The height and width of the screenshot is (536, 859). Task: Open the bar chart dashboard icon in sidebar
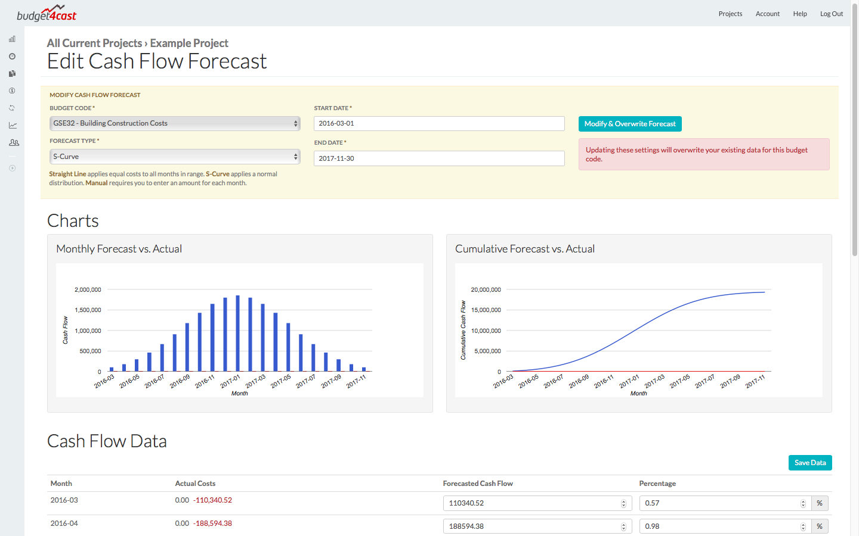(x=12, y=39)
